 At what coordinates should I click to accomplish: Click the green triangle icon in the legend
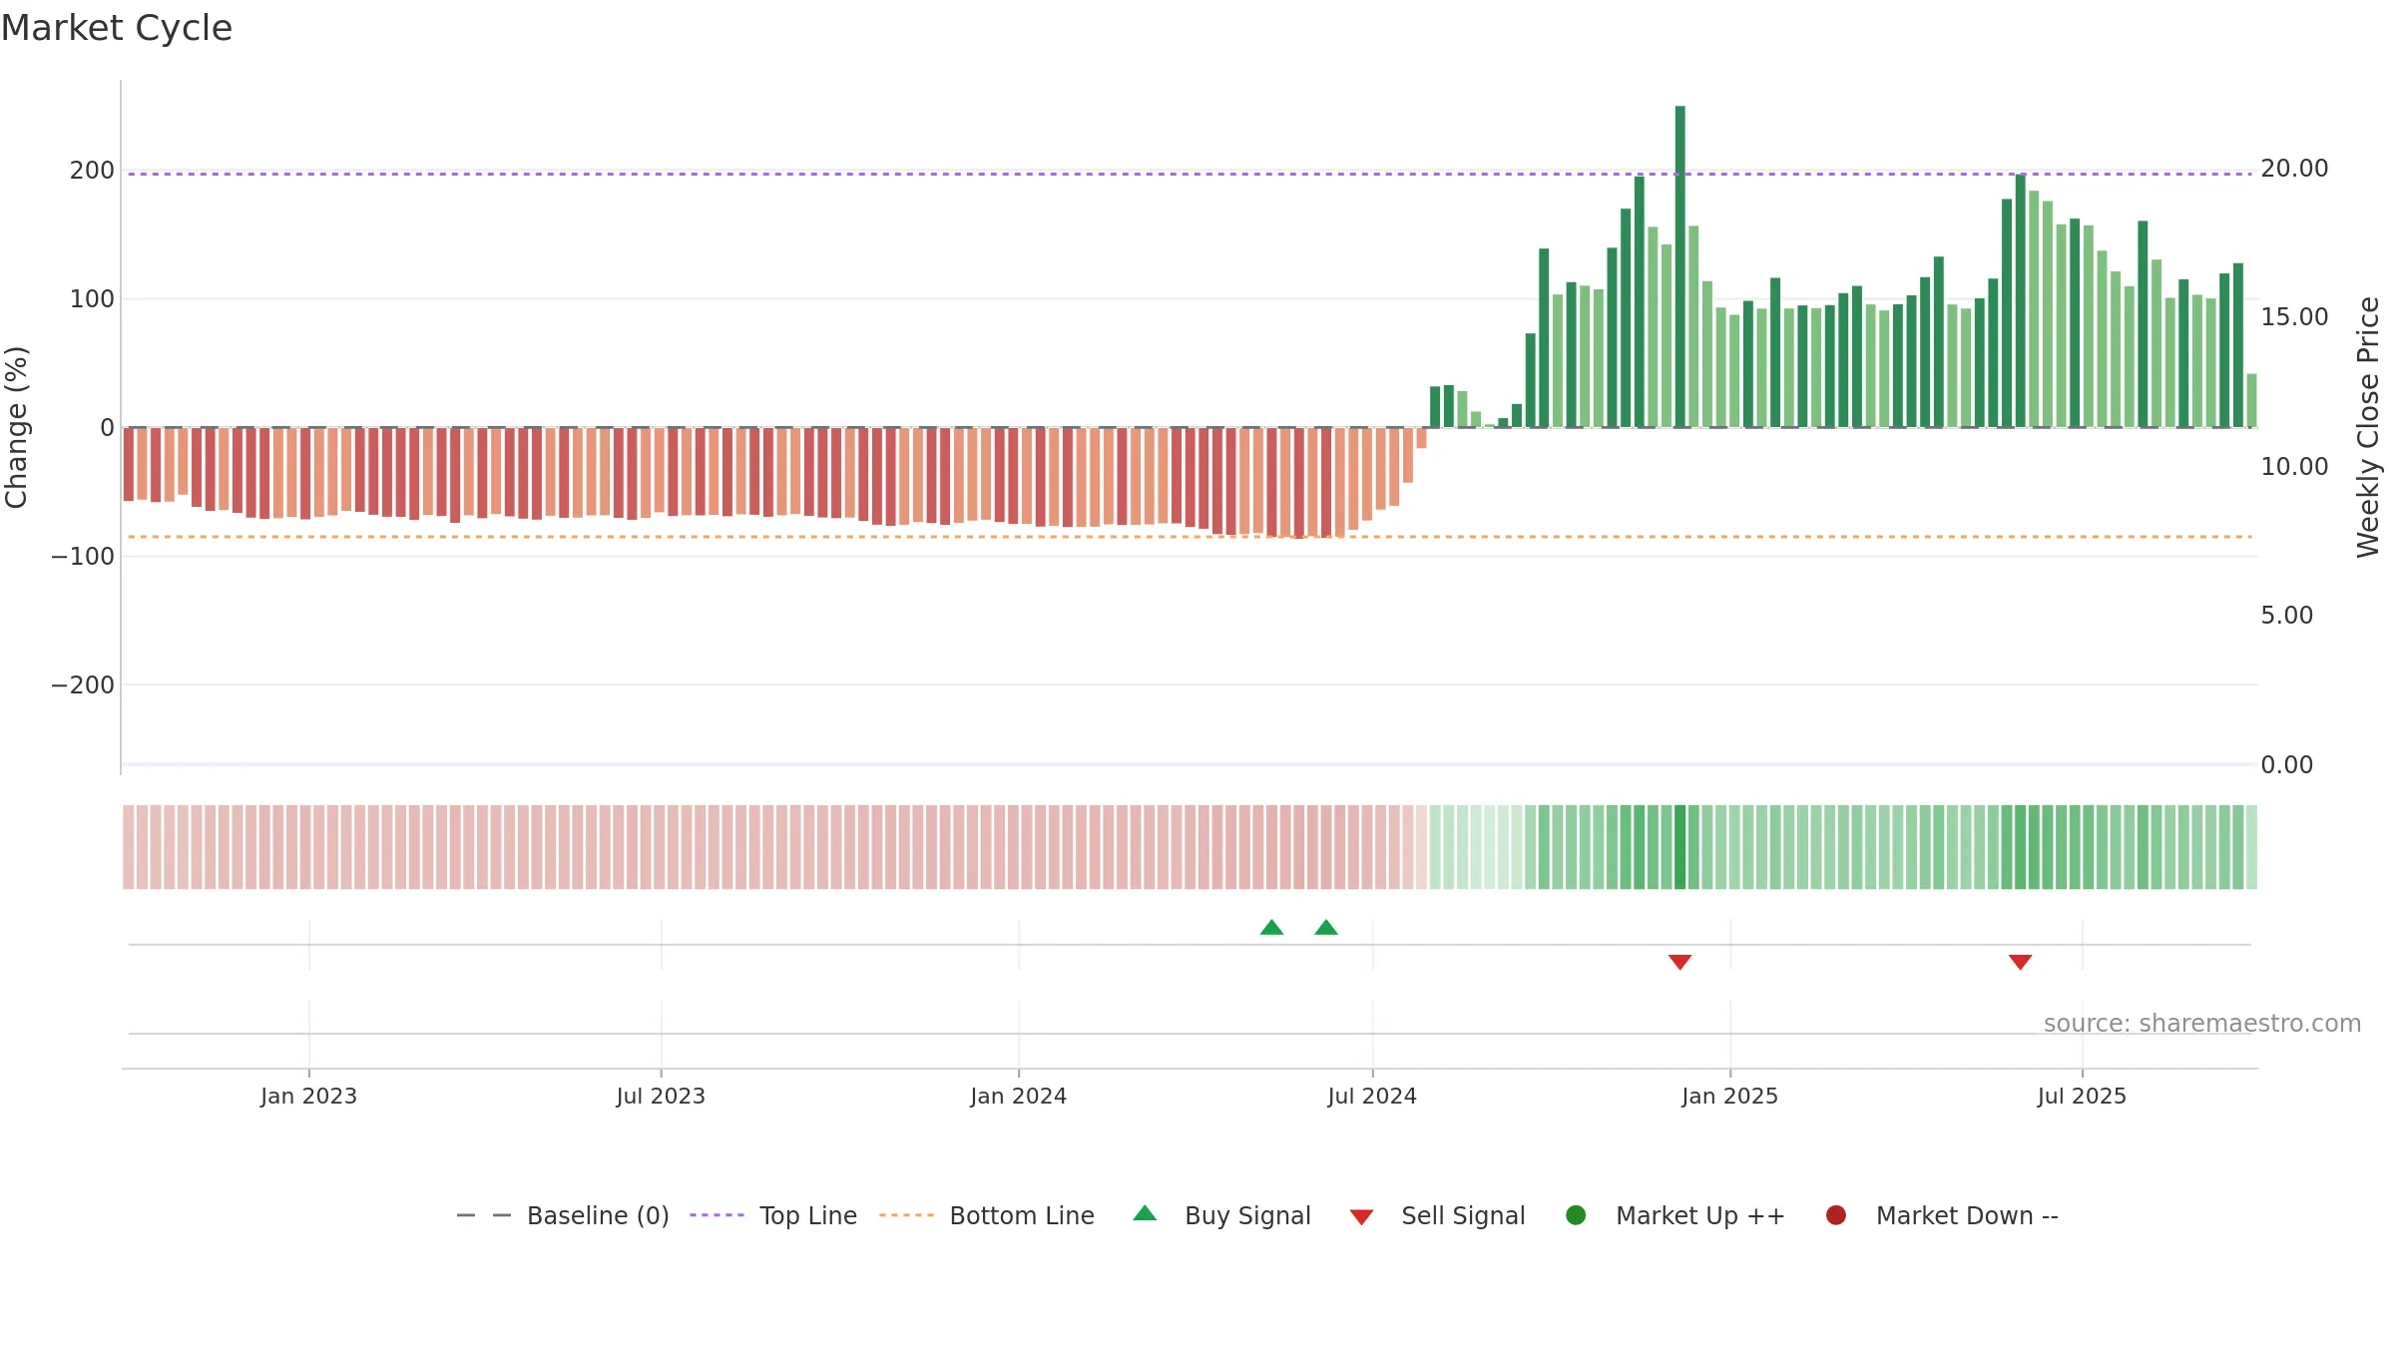[1146, 1213]
